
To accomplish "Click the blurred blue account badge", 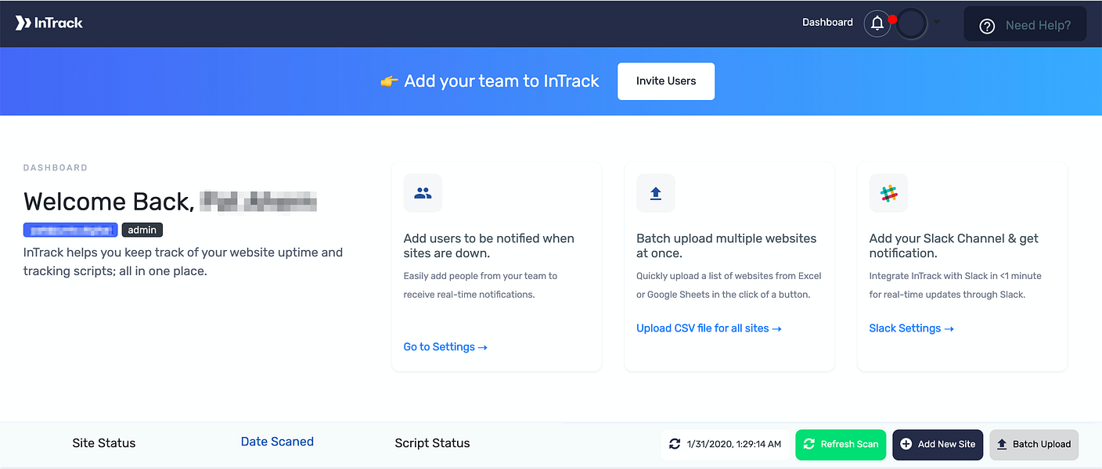I will [x=70, y=230].
